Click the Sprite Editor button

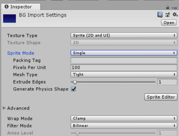click(161, 97)
